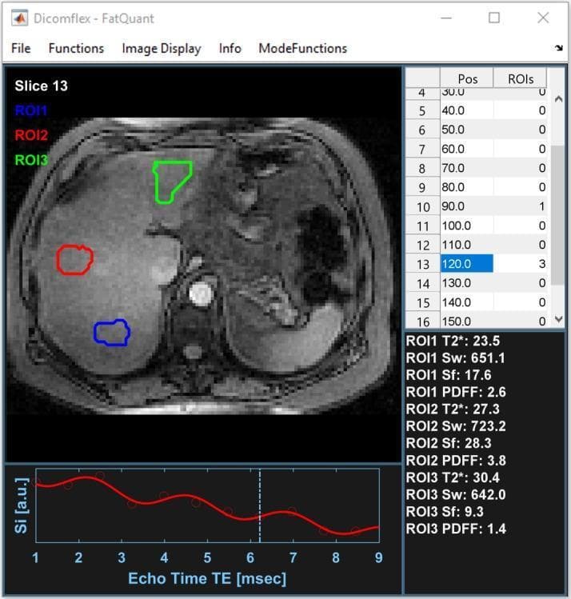The width and height of the screenshot is (571, 599).
Task: Click the ROI1 T2*: 23.5 result
Action: (x=453, y=341)
